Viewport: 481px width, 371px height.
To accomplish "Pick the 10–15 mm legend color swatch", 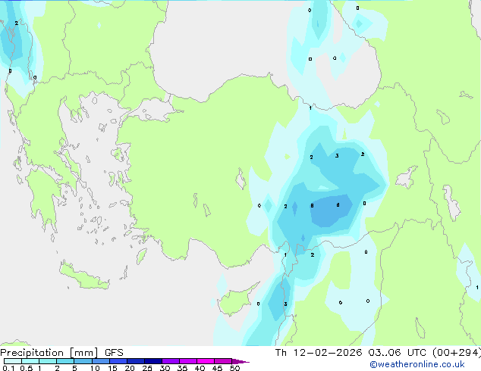I will pyautogui.click(x=100, y=361).
